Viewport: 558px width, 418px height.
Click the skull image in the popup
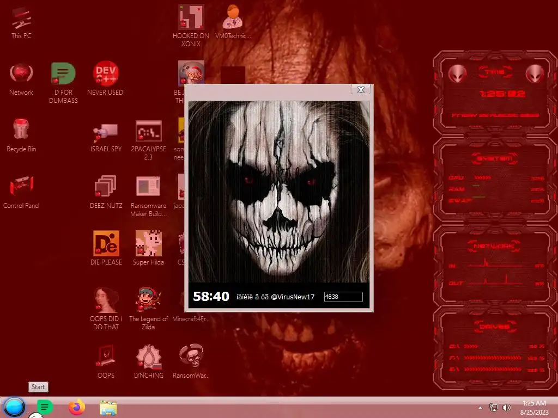(x=279, y=192)
